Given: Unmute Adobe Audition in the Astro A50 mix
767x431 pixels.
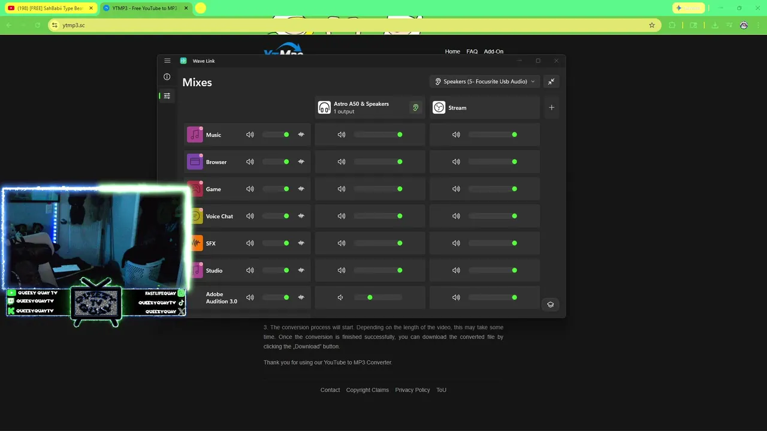Looking at the screenshot, I should [340, 298].
